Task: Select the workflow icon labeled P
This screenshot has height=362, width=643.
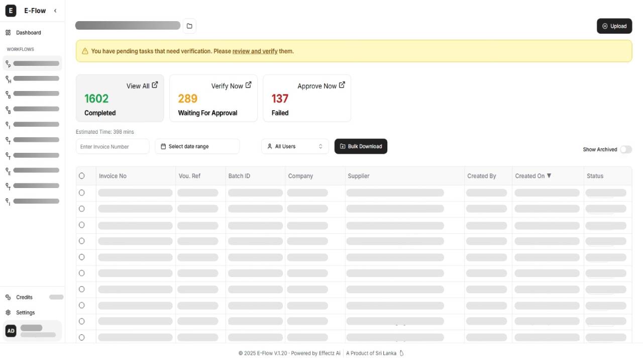Action: [x=8, y=63]
